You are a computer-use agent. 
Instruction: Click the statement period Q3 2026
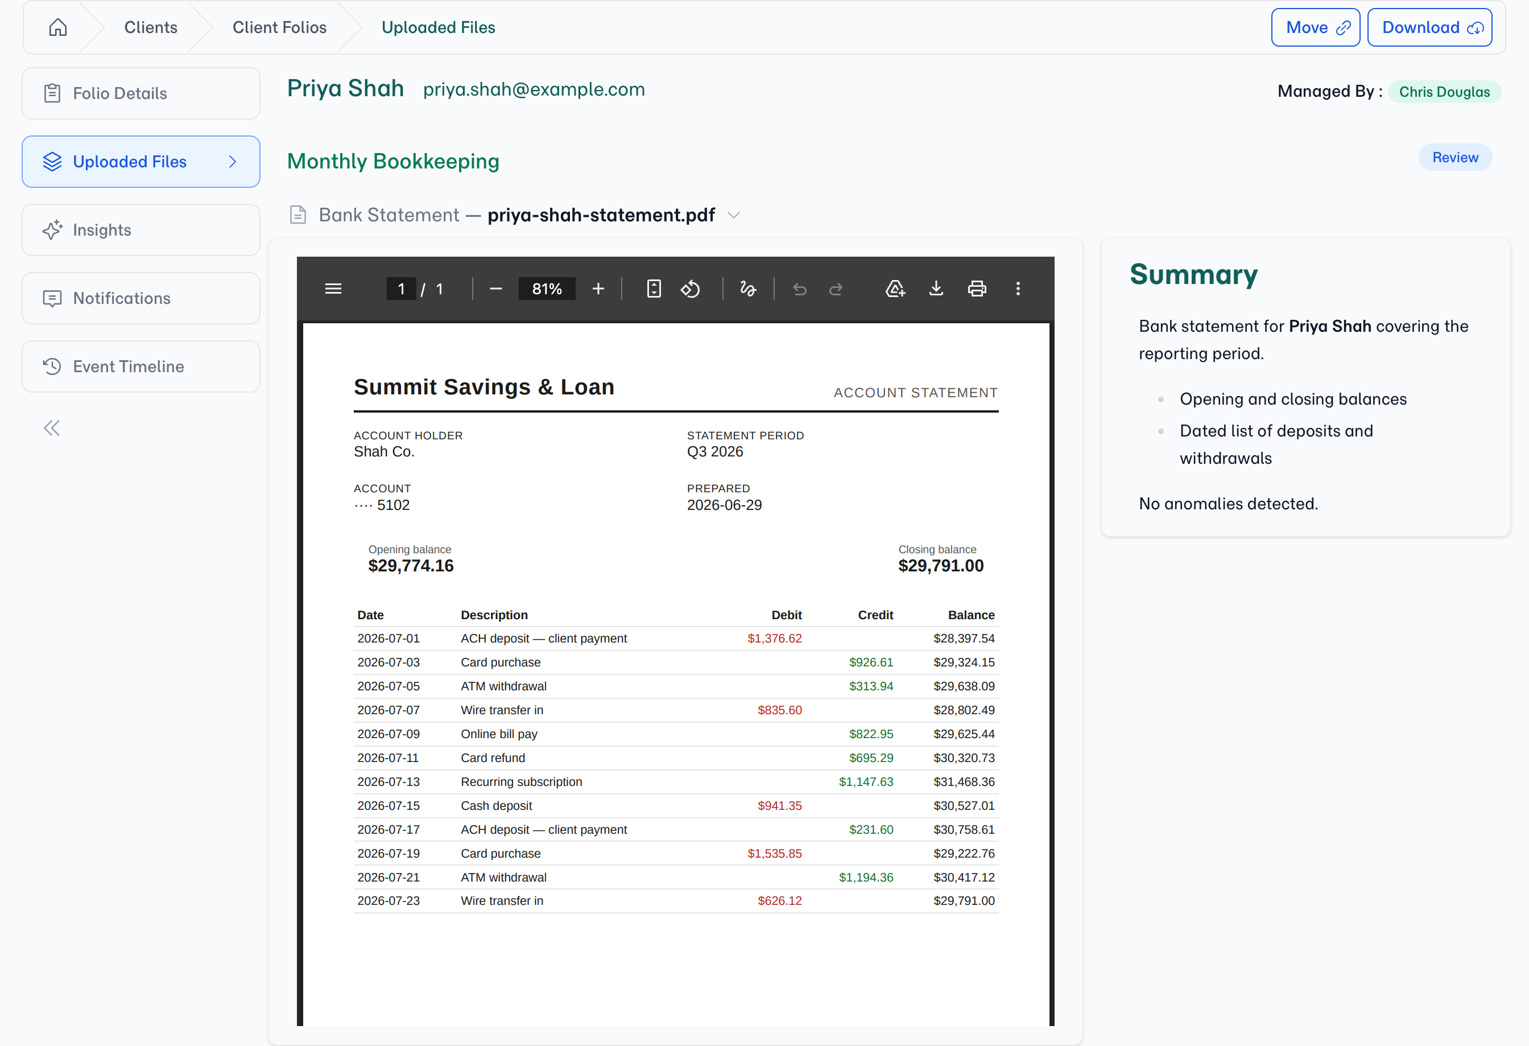[714, 451]
